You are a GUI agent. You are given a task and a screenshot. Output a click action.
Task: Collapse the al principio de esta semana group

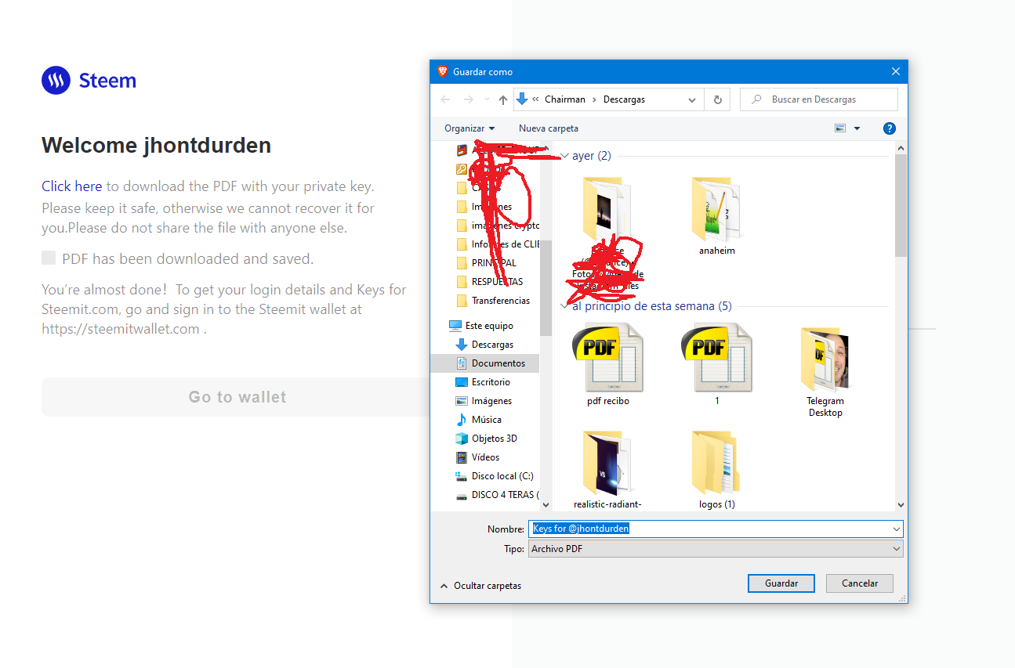pos(565,306)
